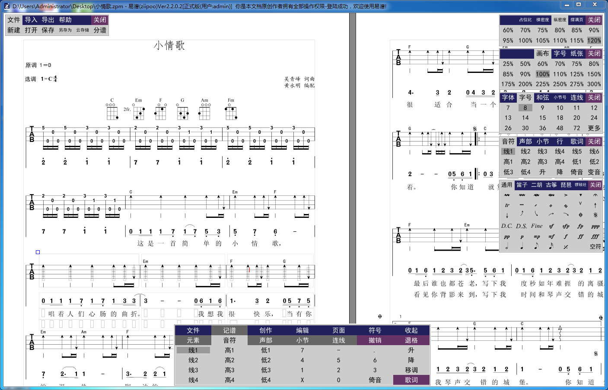The height and width of the screenshot is (390, 608).
Task: Insert the half note symbol
Action: coord(507,246)
